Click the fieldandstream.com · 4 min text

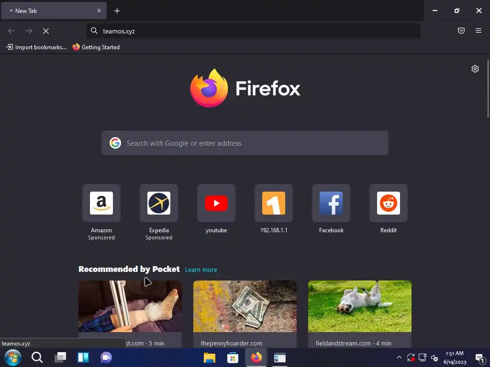tap(354, 343)
